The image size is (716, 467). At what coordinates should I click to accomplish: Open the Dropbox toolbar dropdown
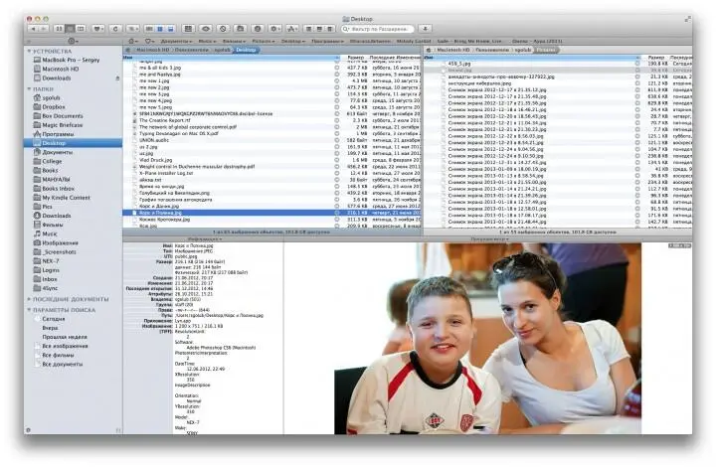pyautogui.click(x=97, y=29)
